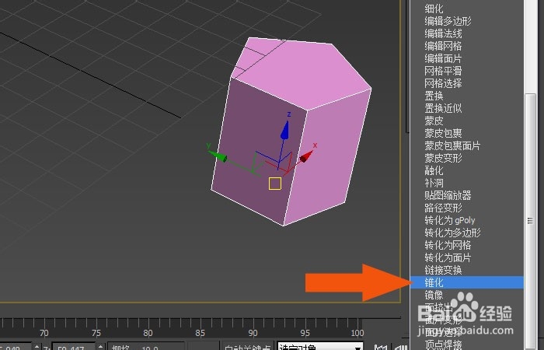Select the 锥化 (Taper) modifier
Image resolution: width=544 pixels, height=350 pixels.
tap(466, 282)
